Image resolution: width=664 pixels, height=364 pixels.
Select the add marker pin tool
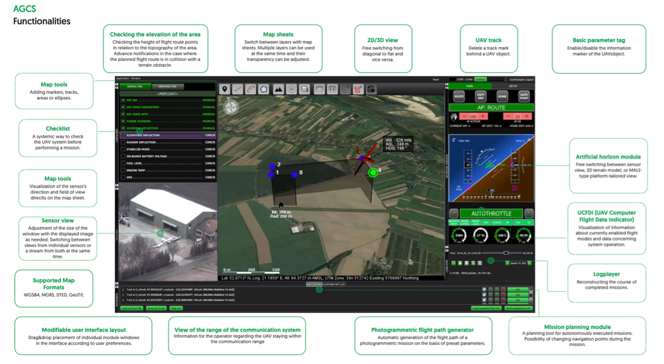coord(225,89)
